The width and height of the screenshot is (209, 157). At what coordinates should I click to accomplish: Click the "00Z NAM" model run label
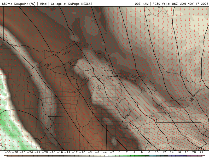click(142, 4)
